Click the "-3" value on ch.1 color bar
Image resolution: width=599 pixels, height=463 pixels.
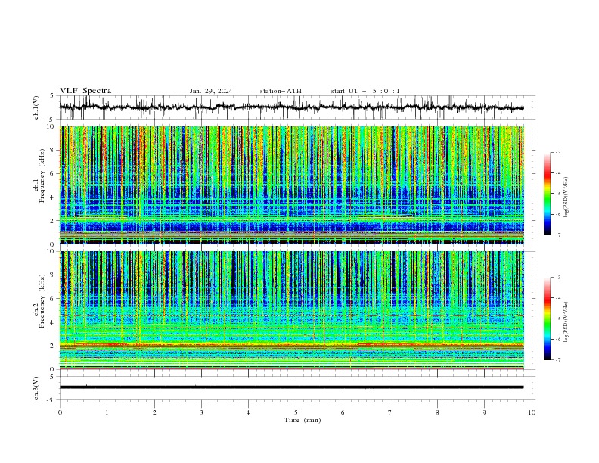pos(558,152)
